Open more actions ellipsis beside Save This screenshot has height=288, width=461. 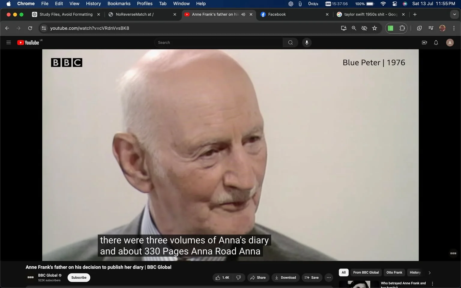329,277
